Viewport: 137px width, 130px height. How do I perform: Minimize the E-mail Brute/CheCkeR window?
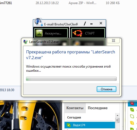pyautogui.click(x=91, y=24)
